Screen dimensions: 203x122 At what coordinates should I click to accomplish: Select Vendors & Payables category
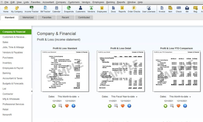12,52
